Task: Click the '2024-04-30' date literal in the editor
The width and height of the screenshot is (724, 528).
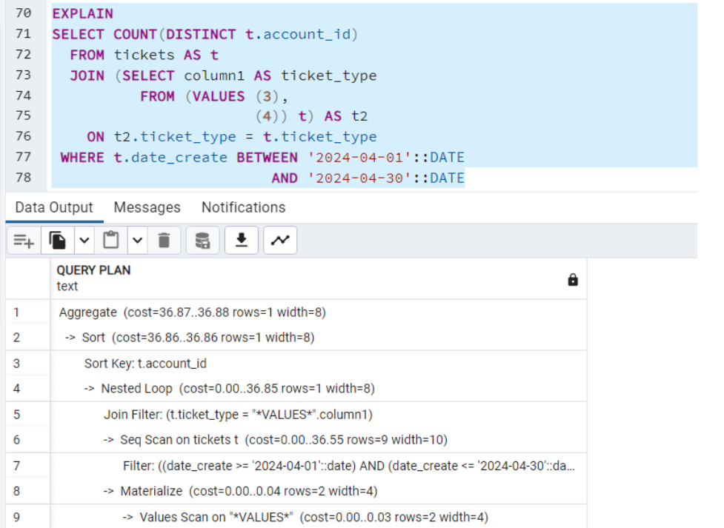Action: pos(359,178)
